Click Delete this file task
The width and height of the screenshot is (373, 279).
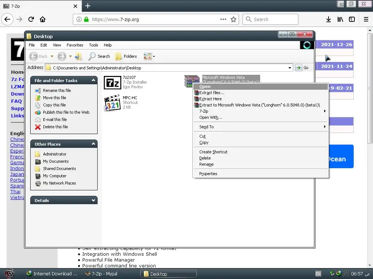point(51,127)
